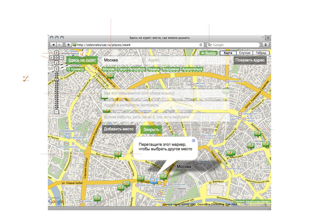Choose Санкт-Петербург city link

pyautogui.click(x=131, y=69)
